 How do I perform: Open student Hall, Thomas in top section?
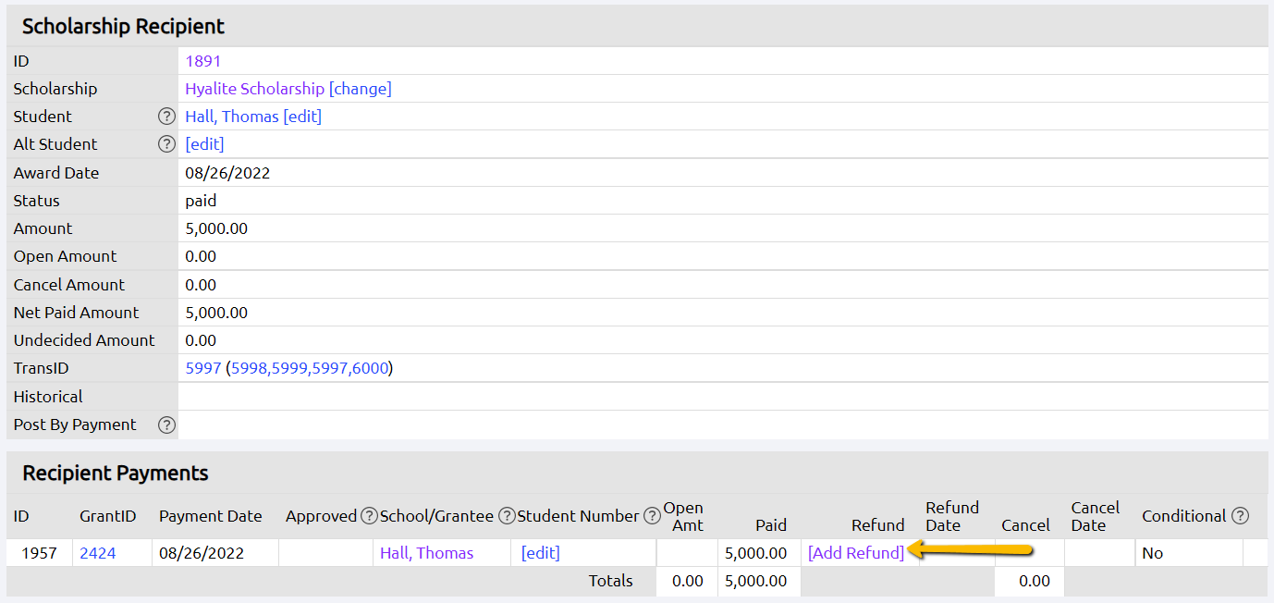pos(231,117)
